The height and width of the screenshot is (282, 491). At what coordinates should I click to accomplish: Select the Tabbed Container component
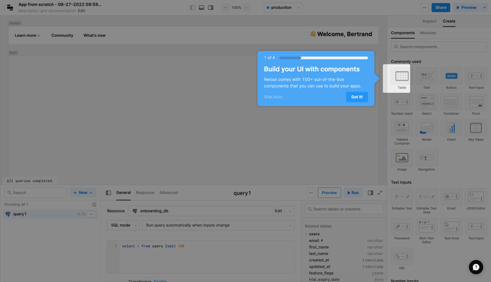point(402,132)
